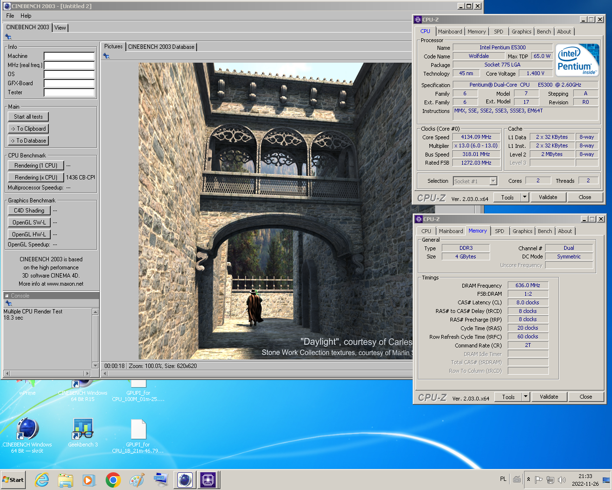Switch to the View tab in CINEBENCH
The width and height of the screenshot is (612, 490).
point(60,28)
